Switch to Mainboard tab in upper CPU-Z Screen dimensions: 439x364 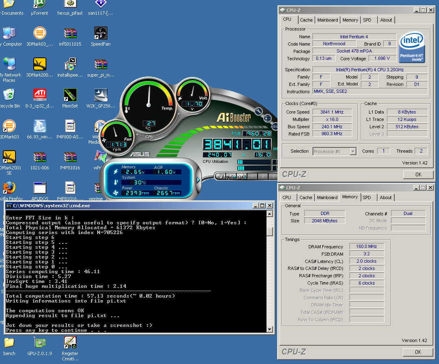328,20
